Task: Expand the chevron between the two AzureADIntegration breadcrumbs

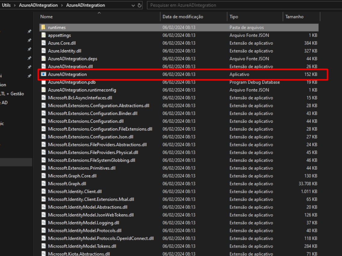Action: (x=62, y=5)
